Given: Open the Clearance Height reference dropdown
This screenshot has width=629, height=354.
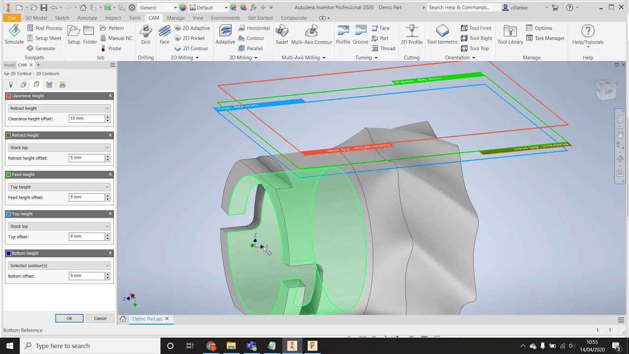Looking at the screenshot, I should click(x=59, y=108).
